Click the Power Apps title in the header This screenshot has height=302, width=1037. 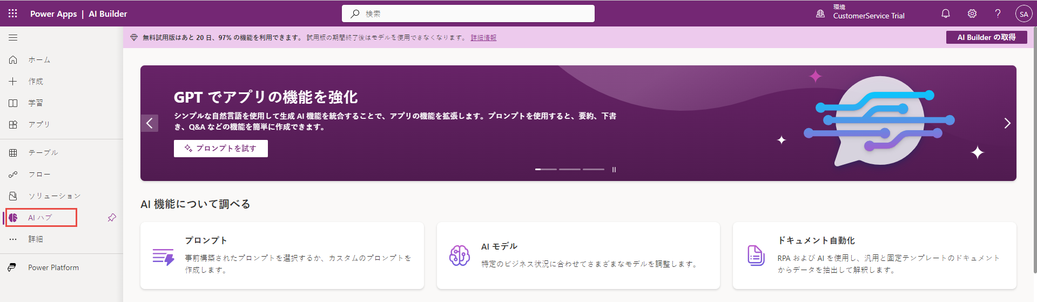(x=53, y=14)
